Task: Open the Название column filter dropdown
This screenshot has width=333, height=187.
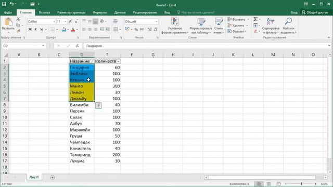Action: click(92, 61)
